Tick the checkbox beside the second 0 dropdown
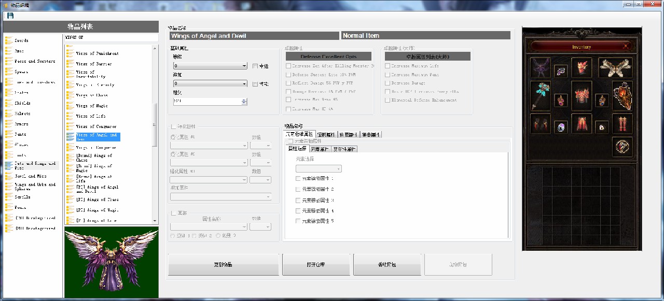Viewport: 664px width, 301px height. [255, 83]
